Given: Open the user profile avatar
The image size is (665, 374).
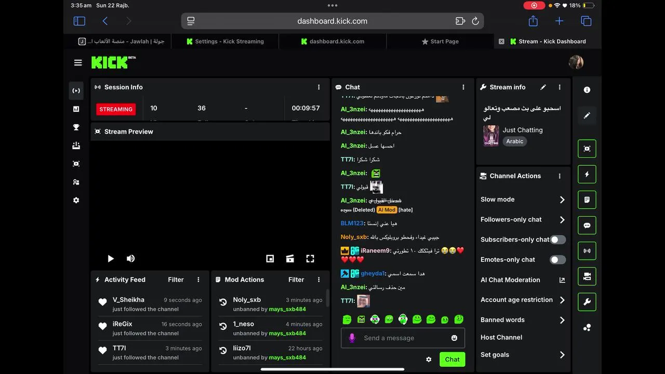Looking at the screenshot, I should [576, 62].
